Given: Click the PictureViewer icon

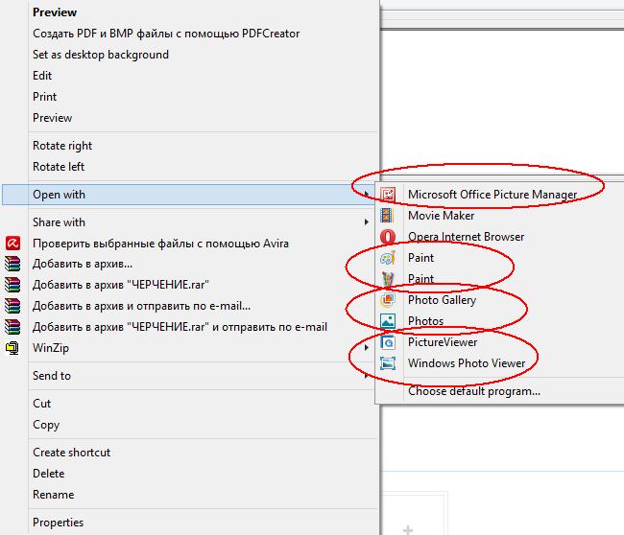Looking at the screenshot, I should [x=388, y=342].
